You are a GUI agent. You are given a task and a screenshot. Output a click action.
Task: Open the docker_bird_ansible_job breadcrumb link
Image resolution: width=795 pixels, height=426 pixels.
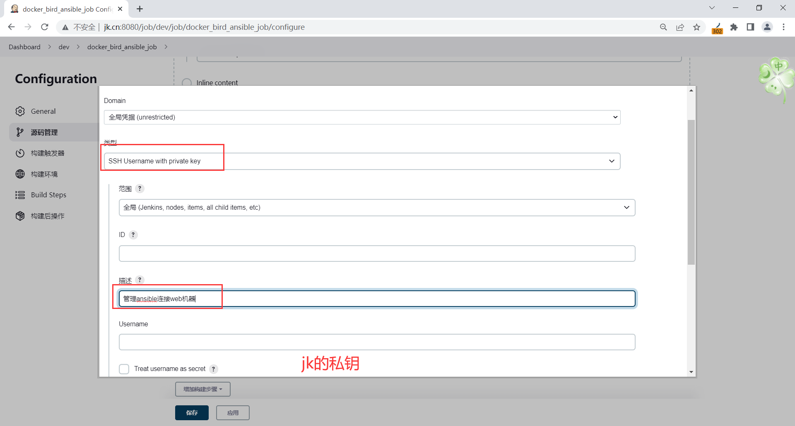coord(122,47)
